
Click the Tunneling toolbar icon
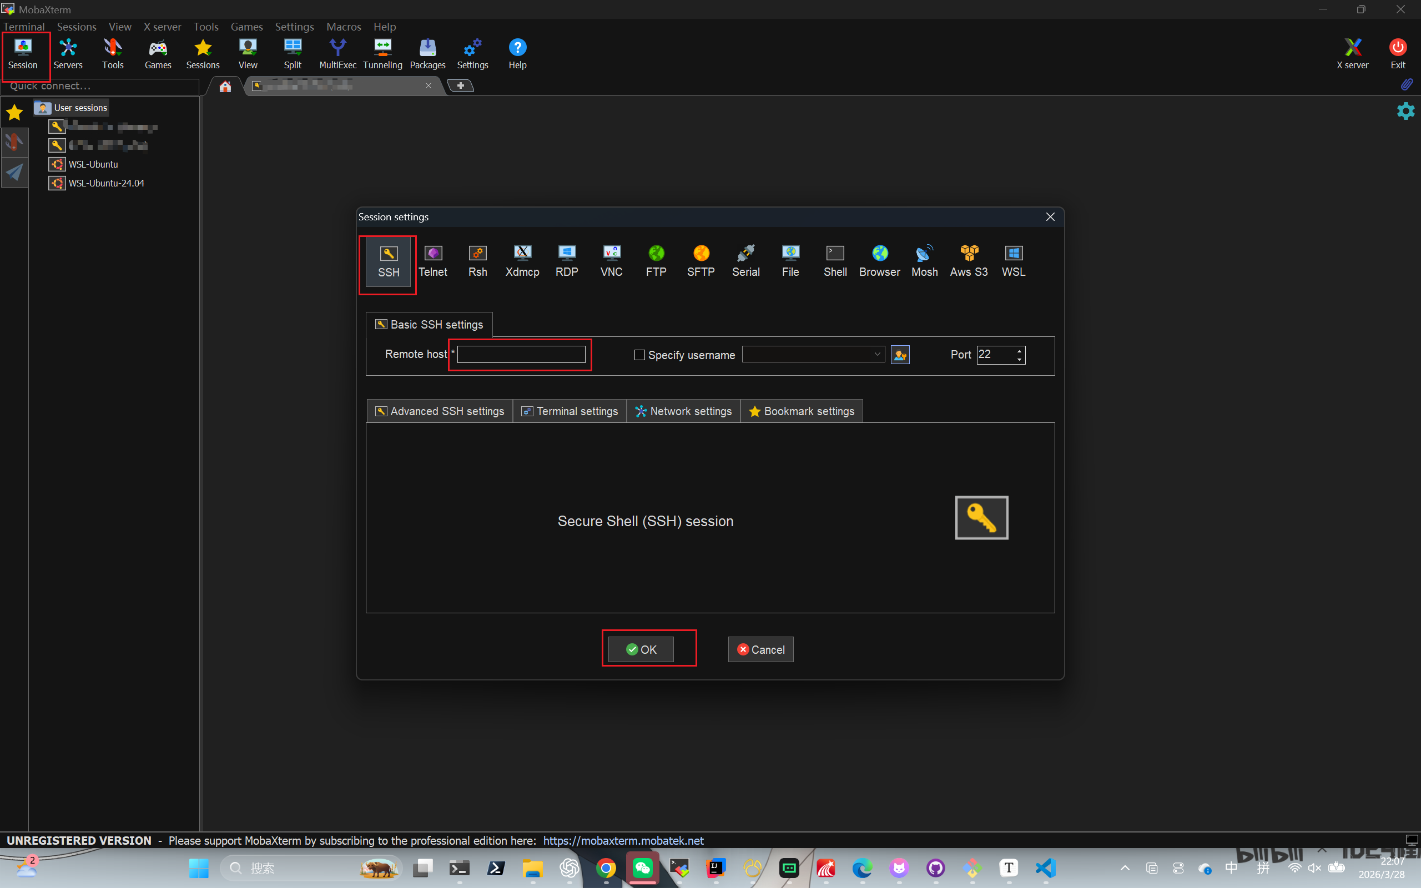[x=382, y=53]
